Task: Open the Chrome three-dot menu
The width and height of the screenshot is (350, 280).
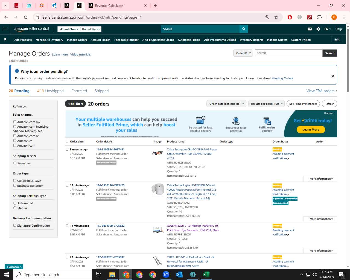Action: [344, 17]
